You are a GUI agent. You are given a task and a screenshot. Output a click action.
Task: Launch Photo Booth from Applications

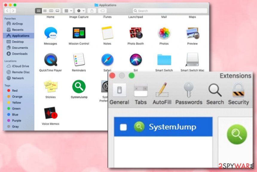(136, 33)
